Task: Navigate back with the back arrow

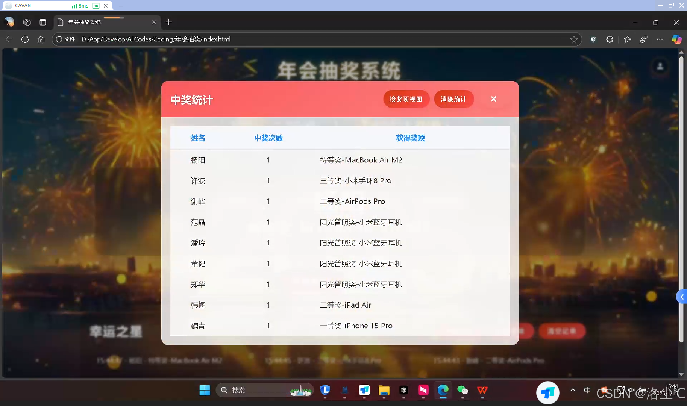Action: coord(8,39)
